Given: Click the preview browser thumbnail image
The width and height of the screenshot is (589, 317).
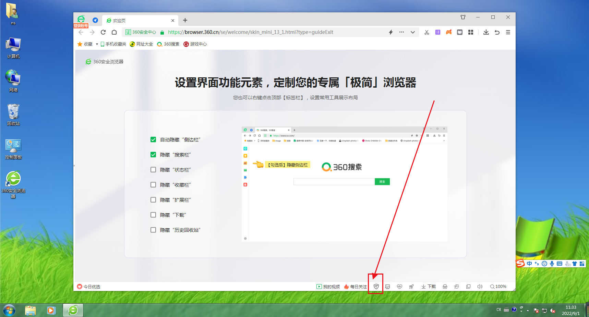Looking at the screenshot, I should pos(345,184).
